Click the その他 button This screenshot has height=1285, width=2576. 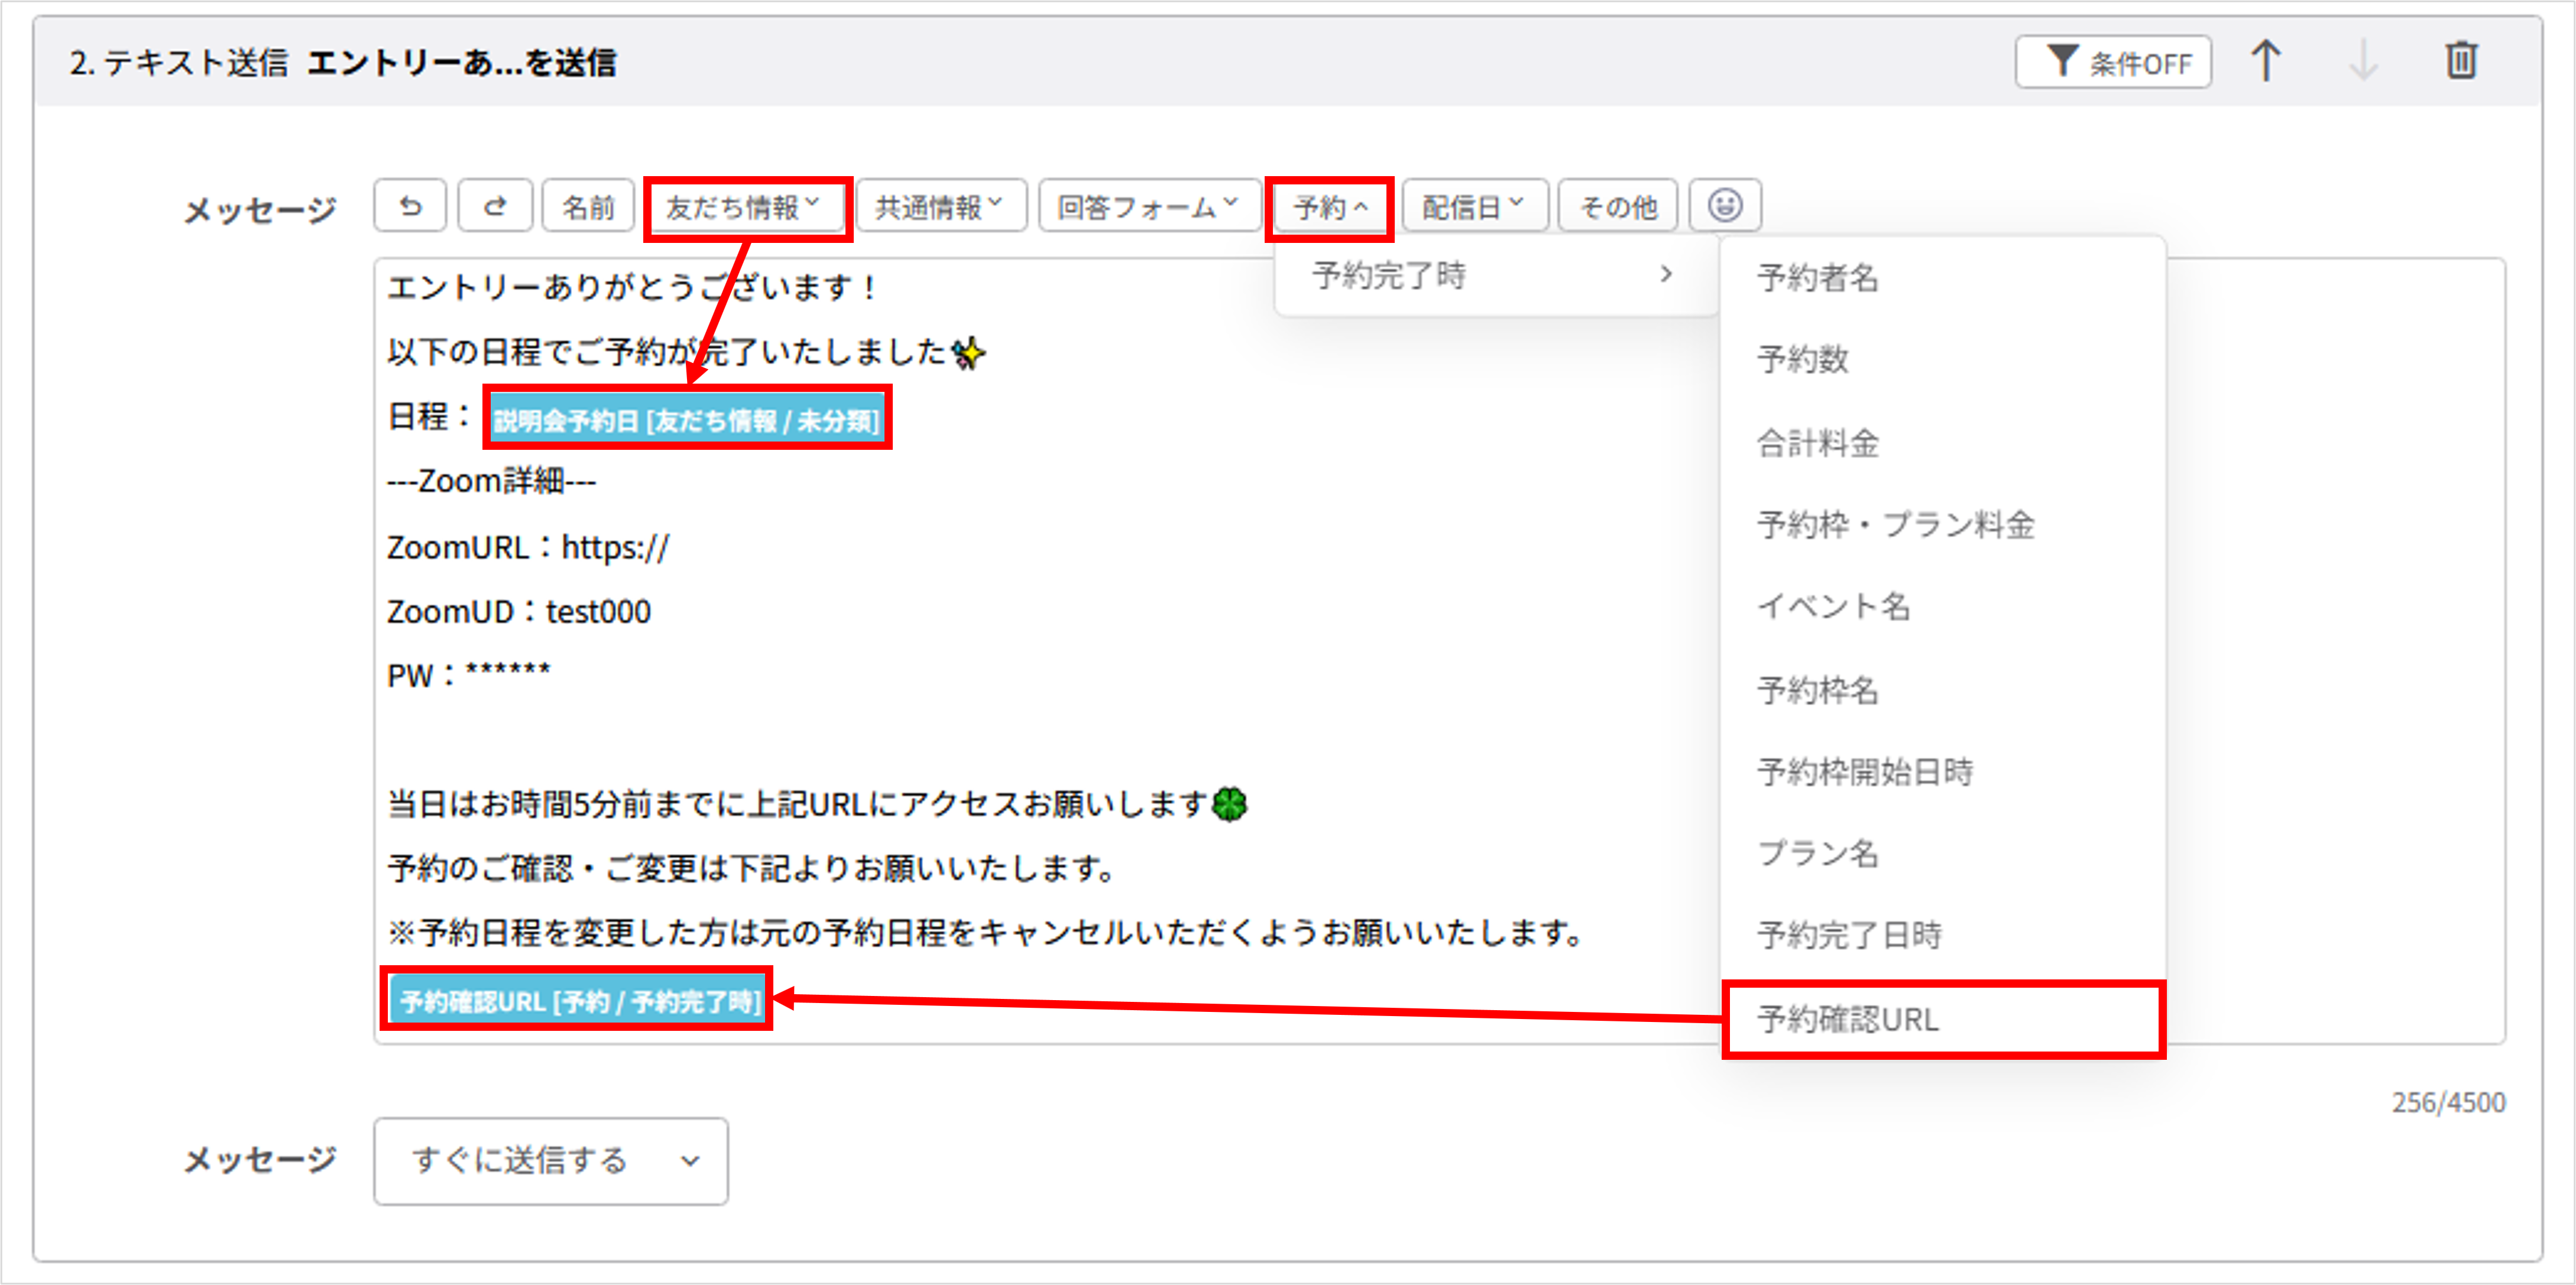1618,207
